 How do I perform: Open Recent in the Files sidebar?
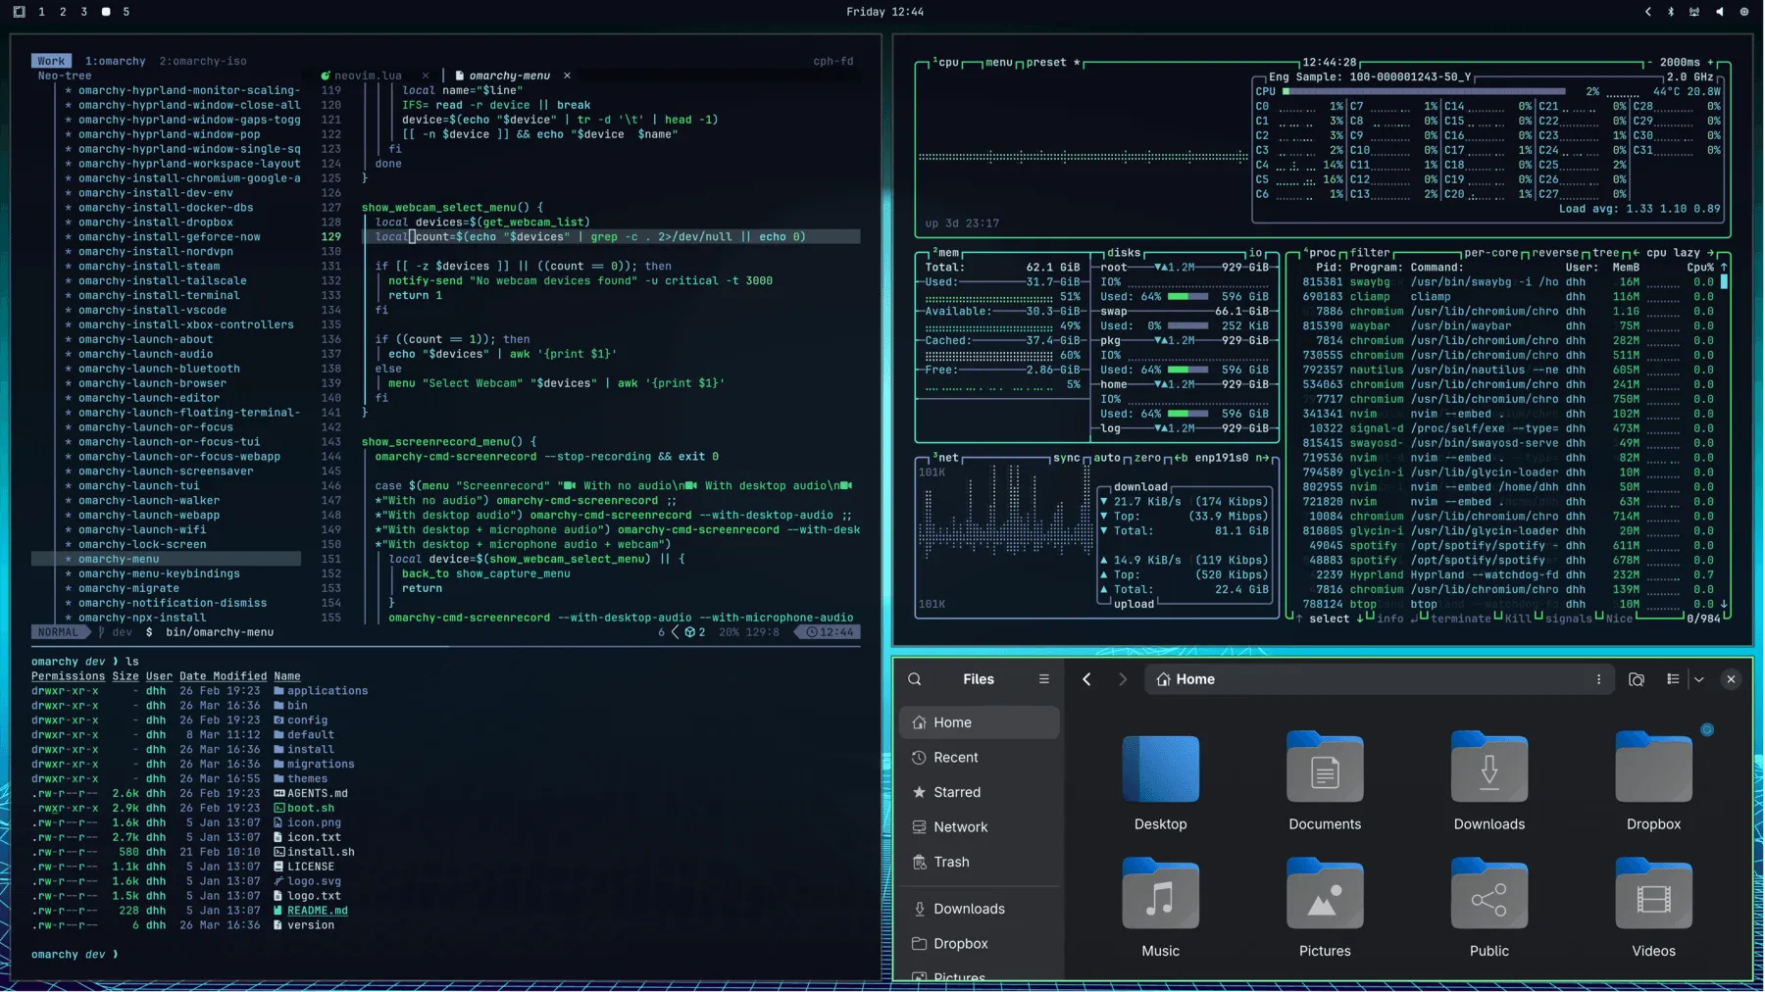pos(979,758)
